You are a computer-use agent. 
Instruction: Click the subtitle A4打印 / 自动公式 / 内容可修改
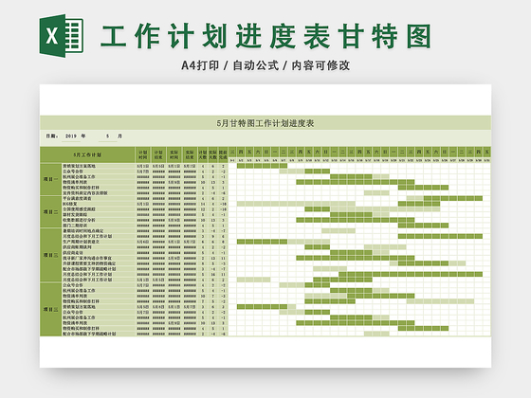point(265,65)
